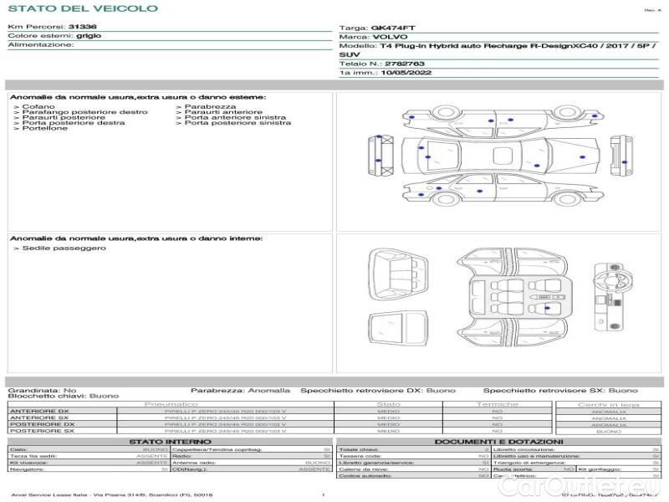Click the STATO INTERNO section header
The image size is (669, 502).
(x=170, y=442)
